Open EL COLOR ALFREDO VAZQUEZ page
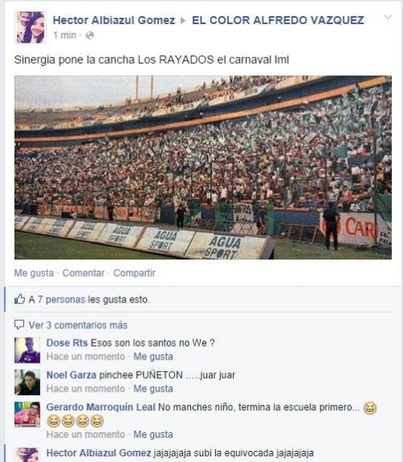The image size is (403, 462). [278, 20]
